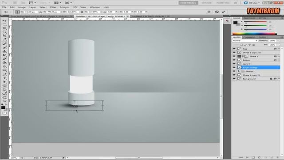Expand the Group 1 folder
Screen dimensions: 284x160
pyautogui.click(x=239, y=71)
